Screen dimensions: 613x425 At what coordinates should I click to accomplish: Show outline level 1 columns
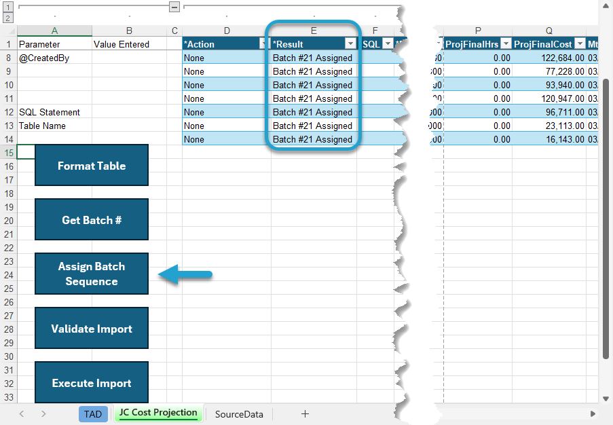pos(8,7)
